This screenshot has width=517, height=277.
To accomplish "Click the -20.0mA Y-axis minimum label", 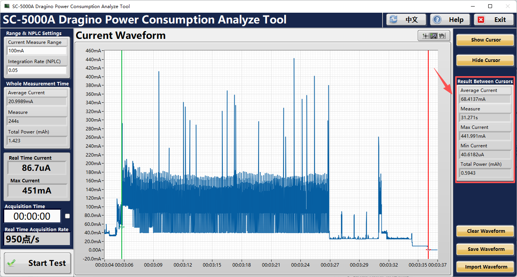I will [93, 259].
